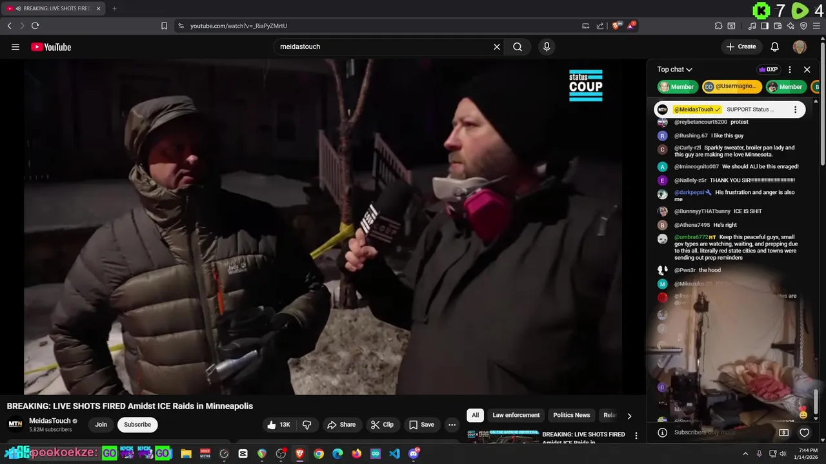Open options for recommended BREAKING video

point(636,436)
